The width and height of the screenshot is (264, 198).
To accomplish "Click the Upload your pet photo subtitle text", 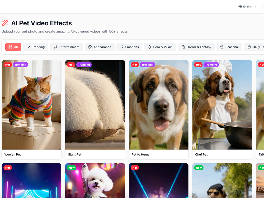I will click(64, 31).
